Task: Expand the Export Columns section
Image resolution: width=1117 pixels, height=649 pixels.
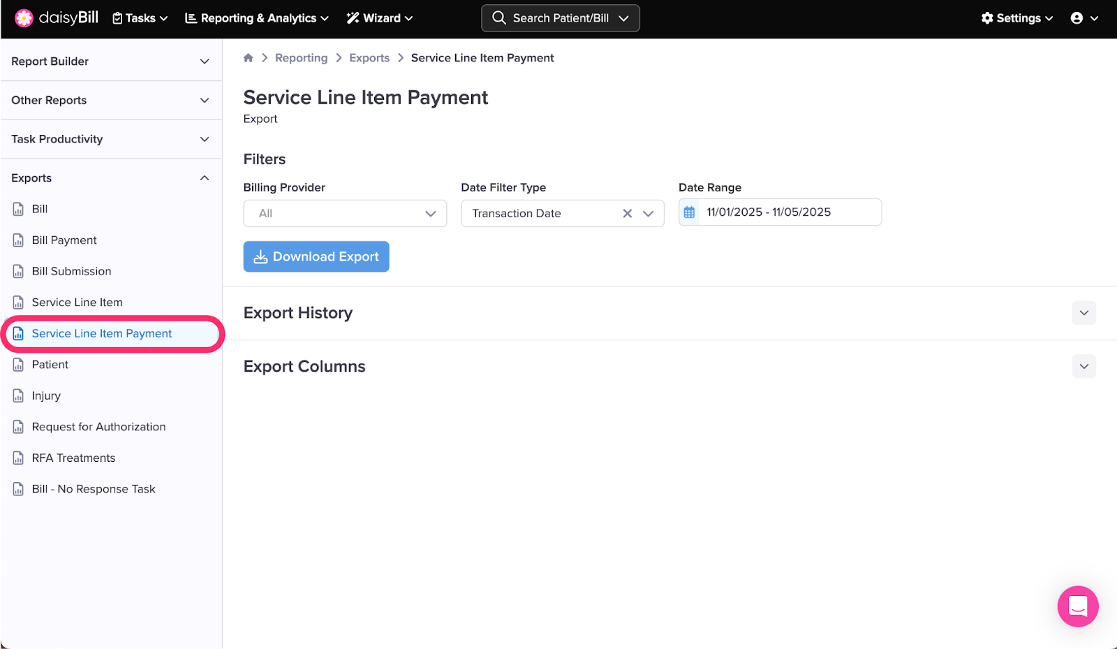Action: tap(1083, 367)
